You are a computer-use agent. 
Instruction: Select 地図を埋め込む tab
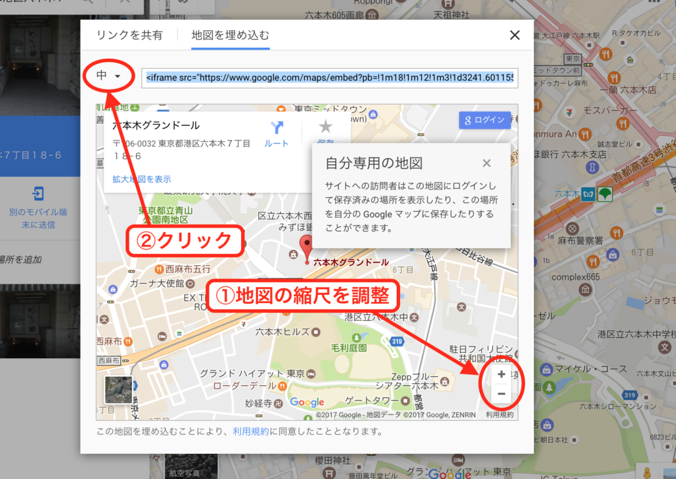pyautogui.click(x=230, y=36)
